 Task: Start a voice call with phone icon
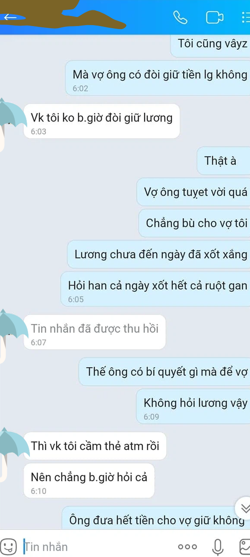(180, 17)
